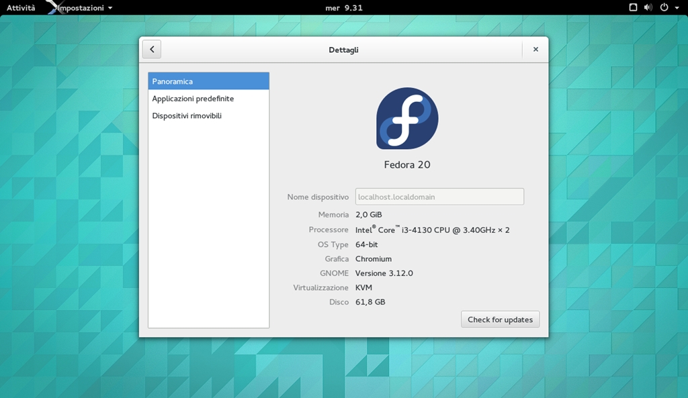The width and height of the screenshot is (688, 398).
Task: Click the Dettagli window title
Action: [343, 50]
